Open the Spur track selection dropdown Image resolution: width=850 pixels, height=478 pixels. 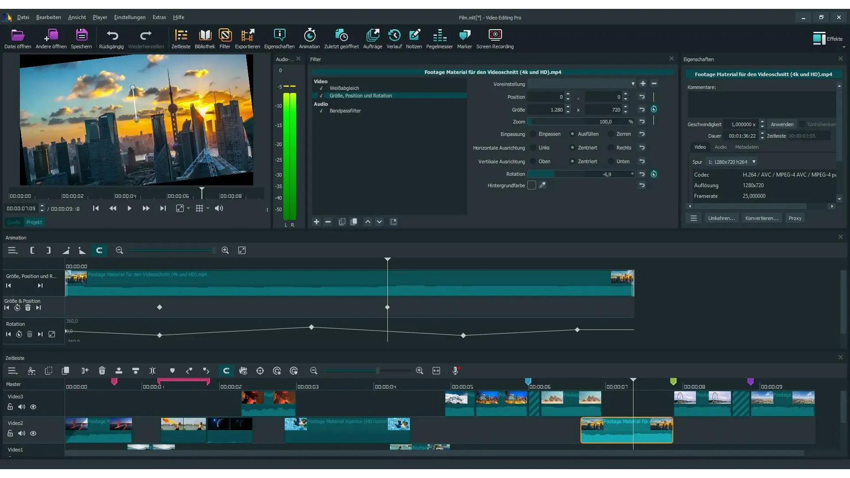click(731, 162)
